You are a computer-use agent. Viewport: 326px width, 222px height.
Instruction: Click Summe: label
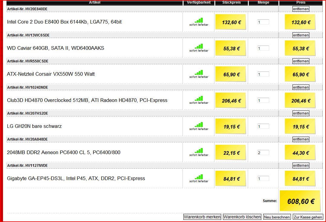point(270,201)
